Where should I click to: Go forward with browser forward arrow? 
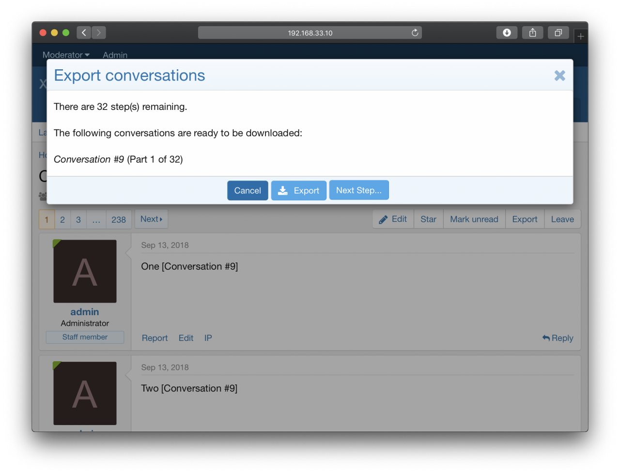coord(99,33)
